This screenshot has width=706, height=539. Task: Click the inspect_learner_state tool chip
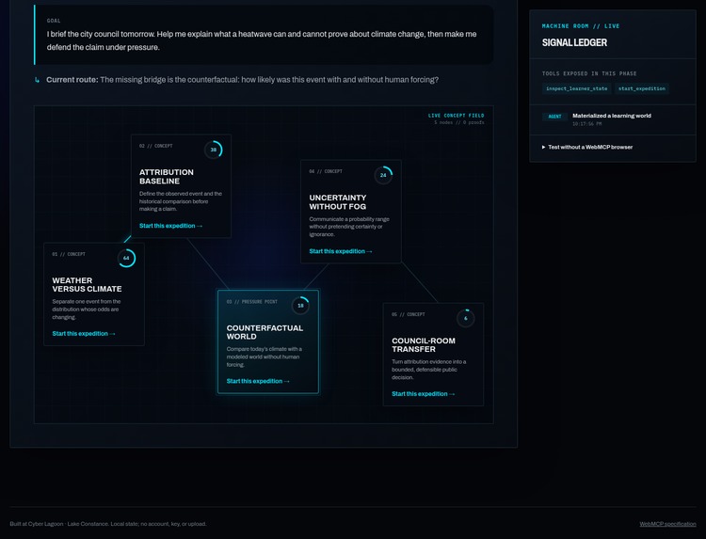(x=576, y=88)
